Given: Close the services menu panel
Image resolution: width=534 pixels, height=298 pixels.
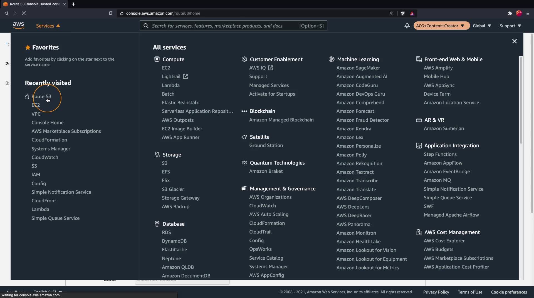Looking at the screenshot, I should (514, 41).
